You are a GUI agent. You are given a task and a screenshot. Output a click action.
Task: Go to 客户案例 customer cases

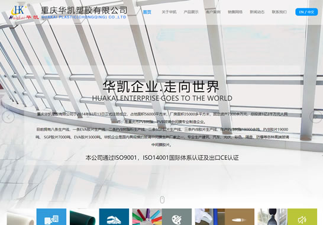click(213, 12)
